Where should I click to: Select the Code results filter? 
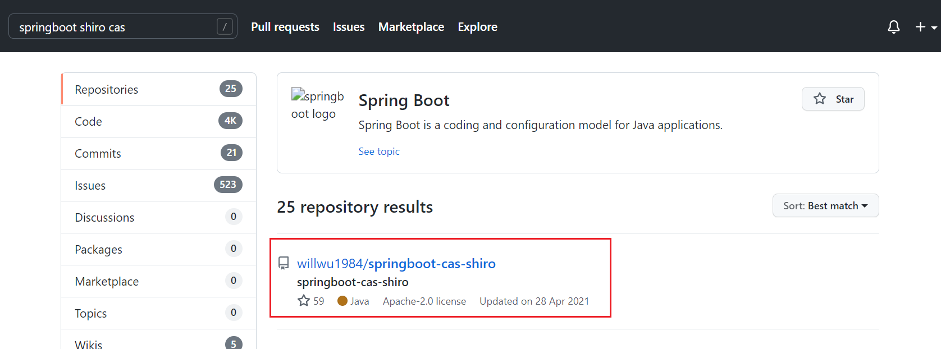(x=159, y=121)
